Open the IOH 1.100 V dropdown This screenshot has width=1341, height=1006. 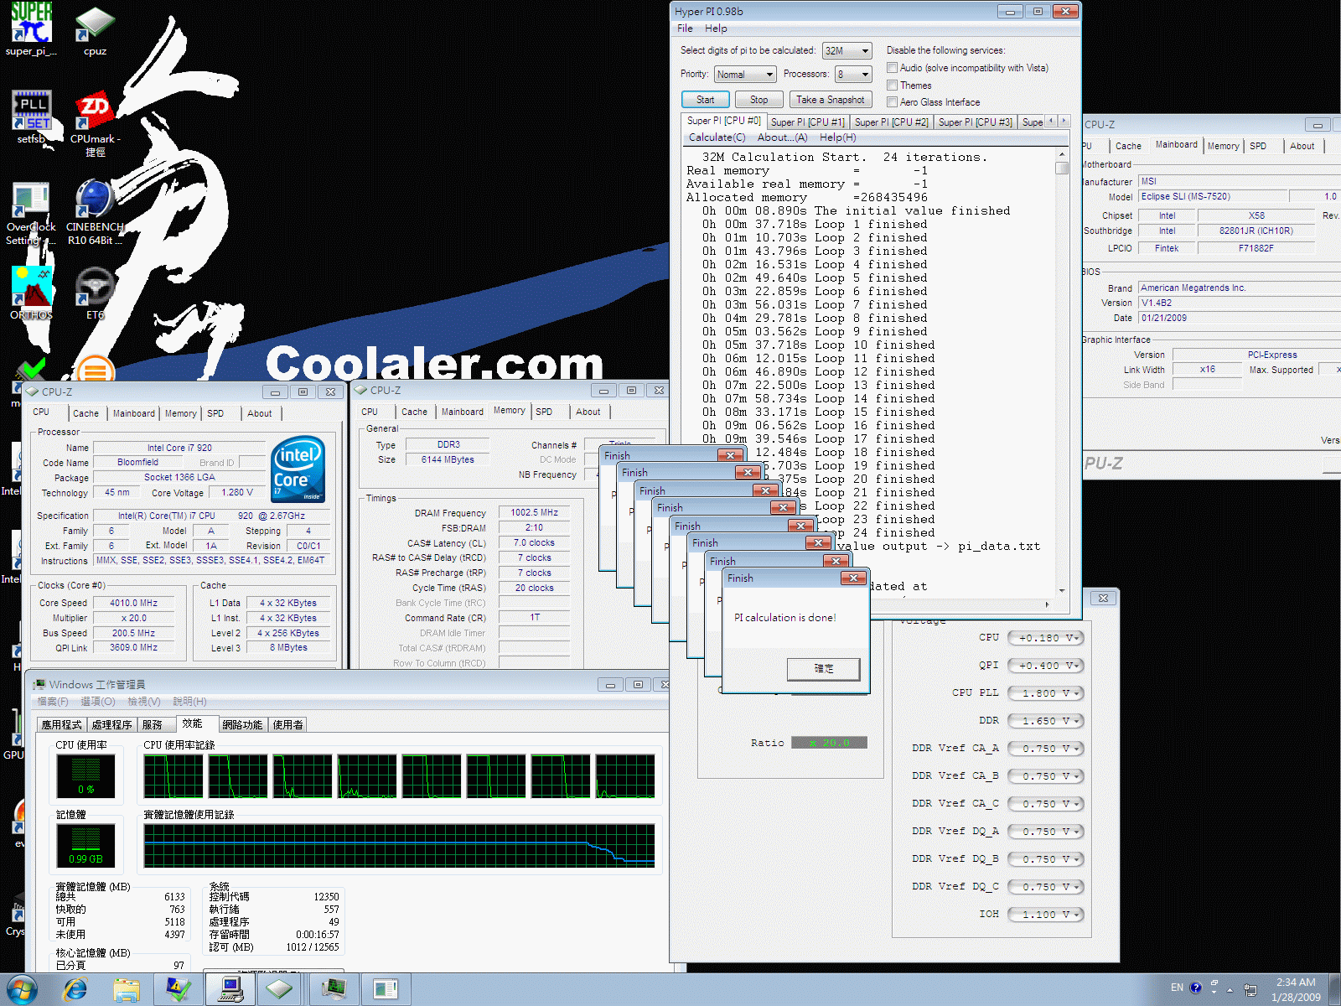[x=1045, y=915]
